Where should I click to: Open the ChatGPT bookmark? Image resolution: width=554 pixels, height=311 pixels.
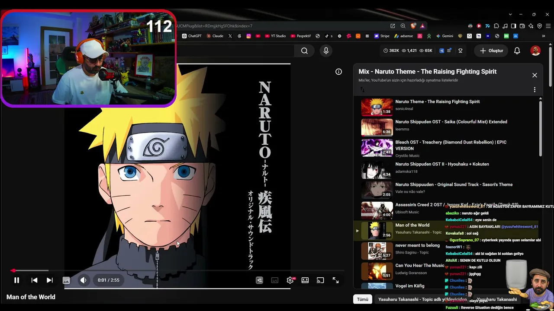192,36
